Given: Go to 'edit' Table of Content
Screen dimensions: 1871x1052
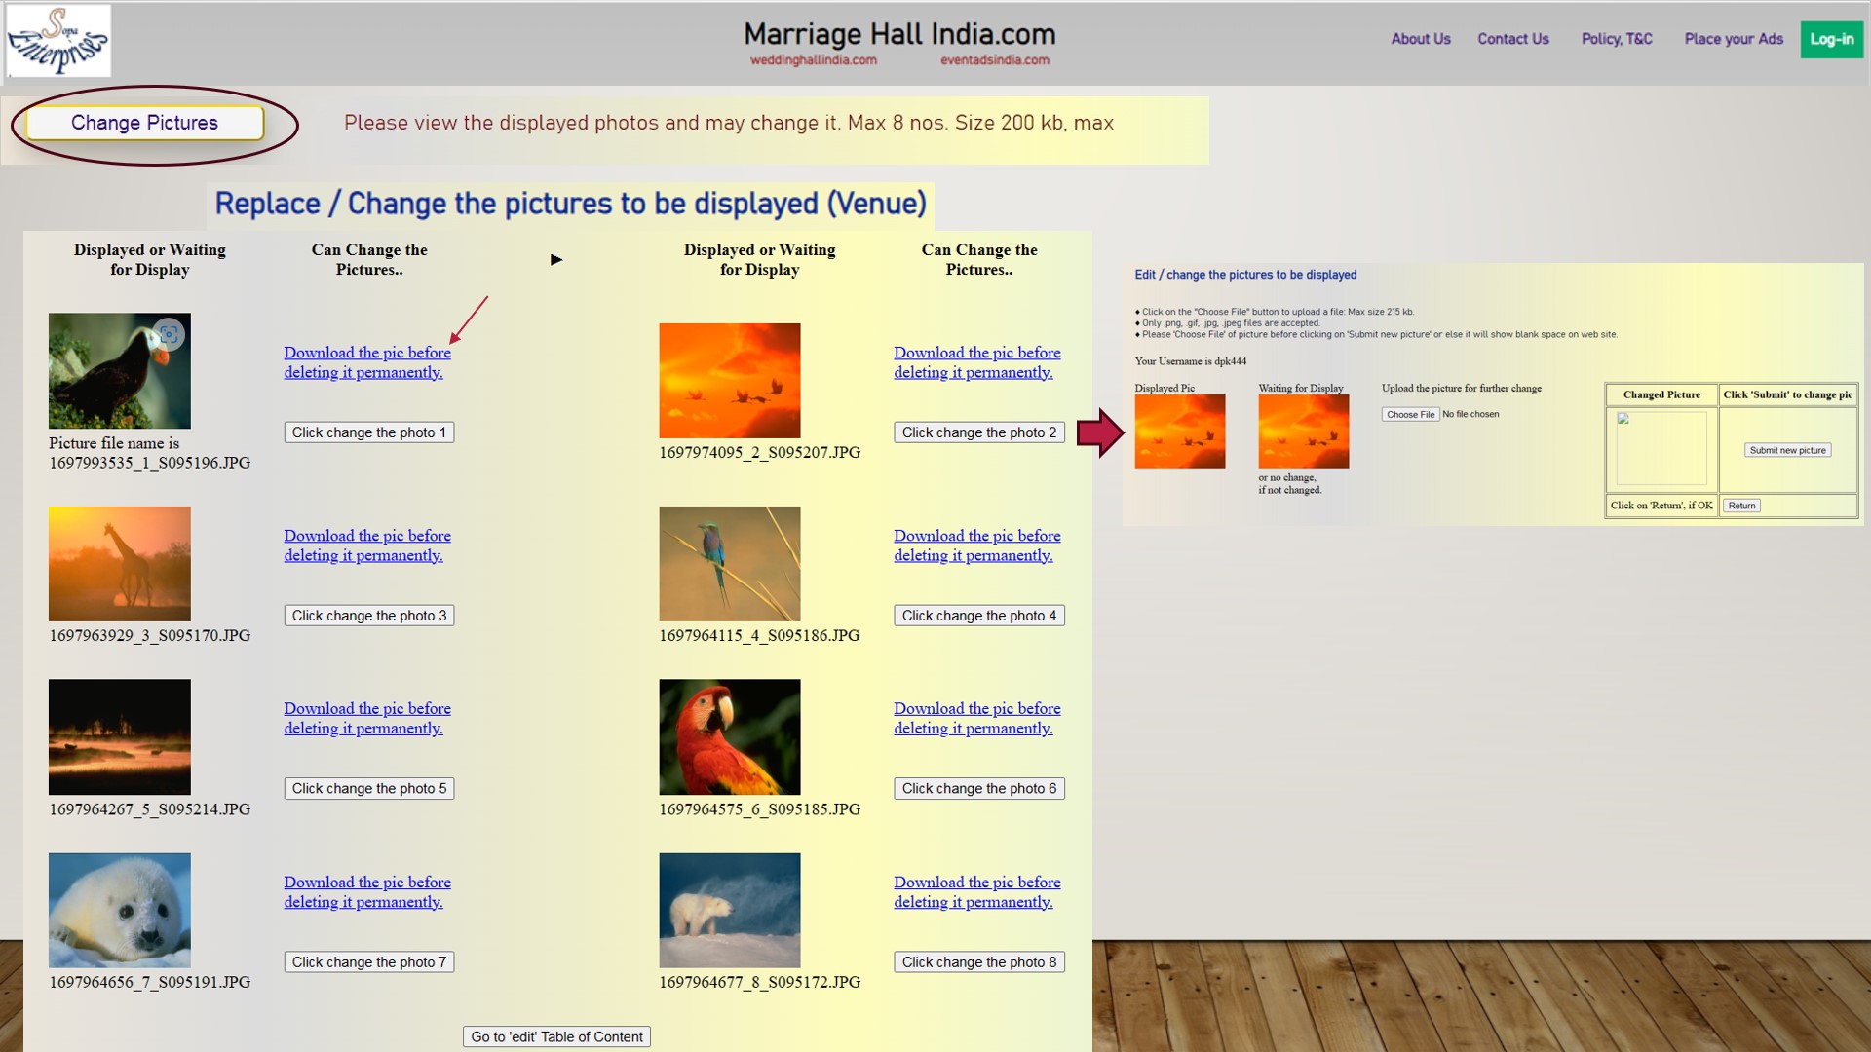Looking at the screenshot, I should click(x=556, y=1036).
